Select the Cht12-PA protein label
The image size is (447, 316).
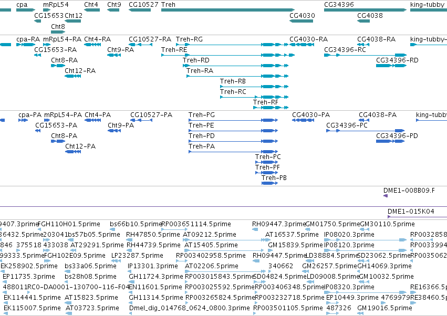click(x=80, y=146)
